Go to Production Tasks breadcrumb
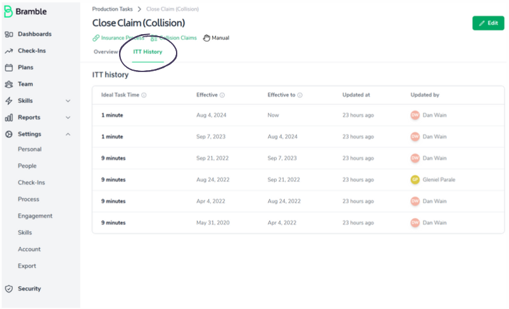Viewport: 509px width, 309px height. tap(112, 9)
